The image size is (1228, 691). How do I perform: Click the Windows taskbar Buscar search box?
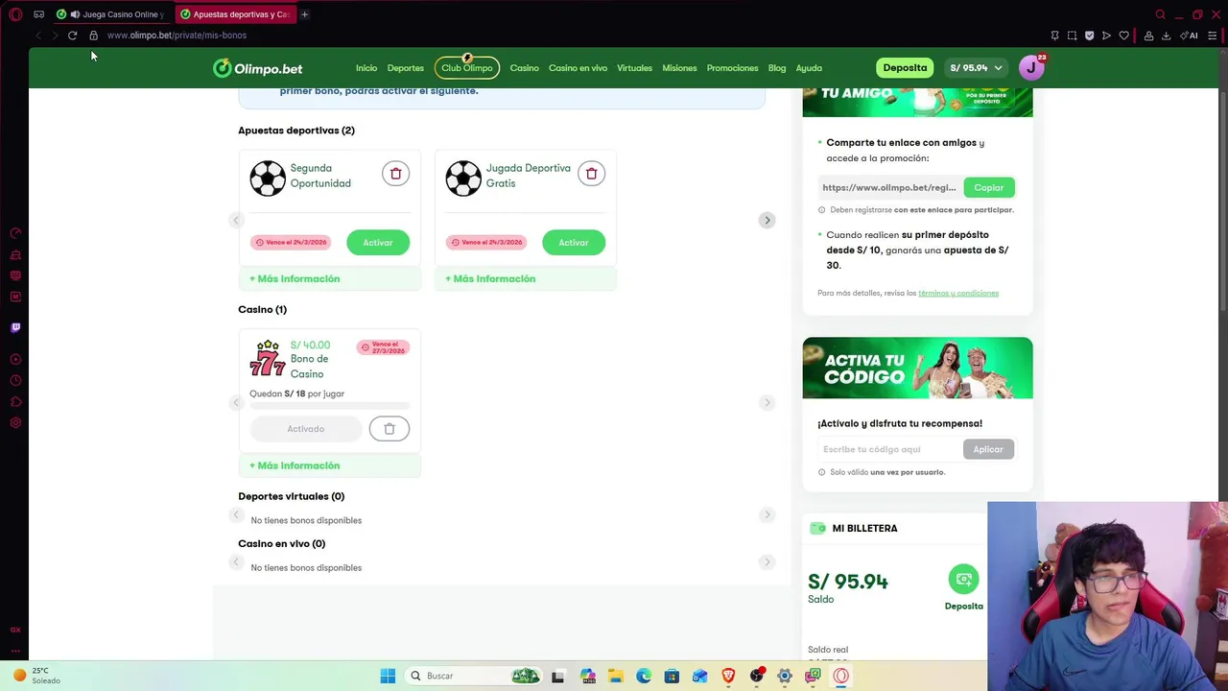point(473,676)
